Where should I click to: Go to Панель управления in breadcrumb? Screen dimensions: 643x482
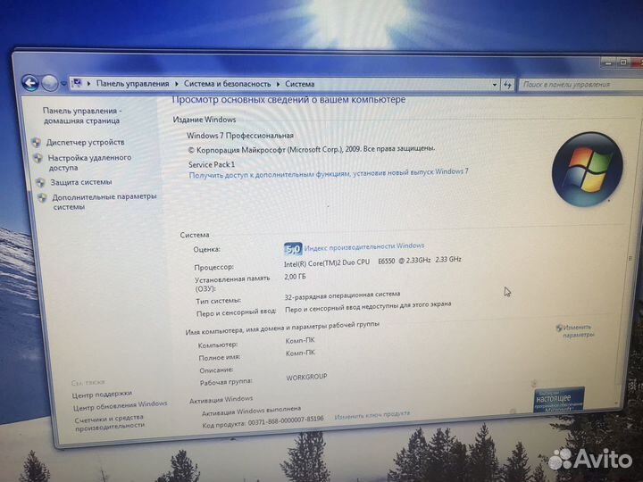pos(132,84)
